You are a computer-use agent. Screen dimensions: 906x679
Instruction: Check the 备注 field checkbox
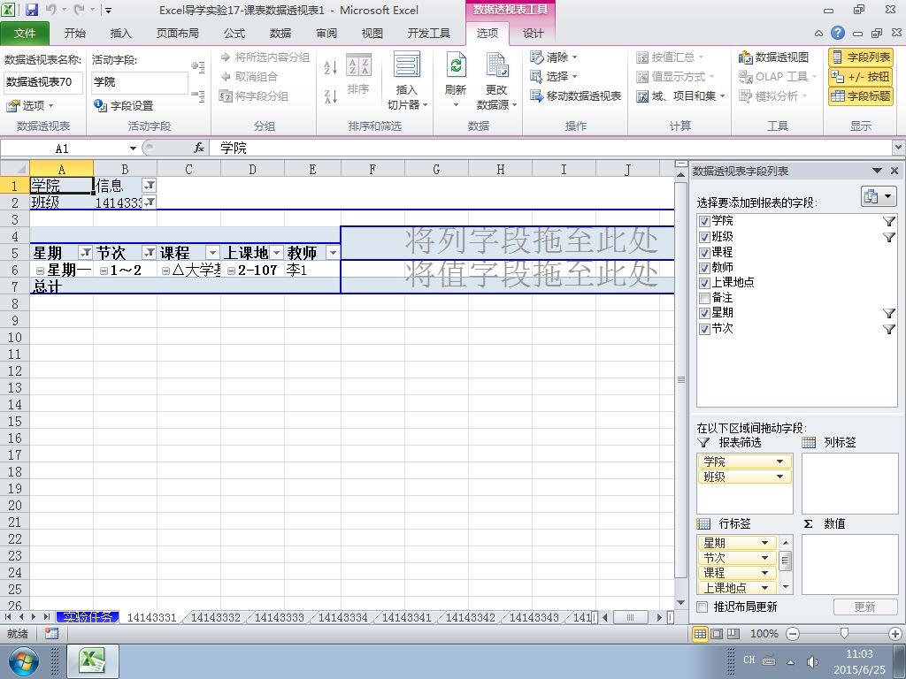pyautogui.click(x=703, y=298)
